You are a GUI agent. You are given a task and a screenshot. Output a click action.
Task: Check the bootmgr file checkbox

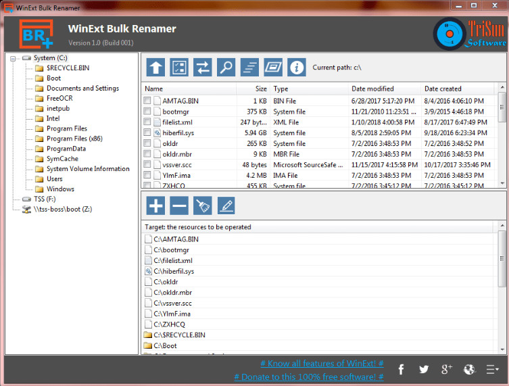tap(147, 112)
